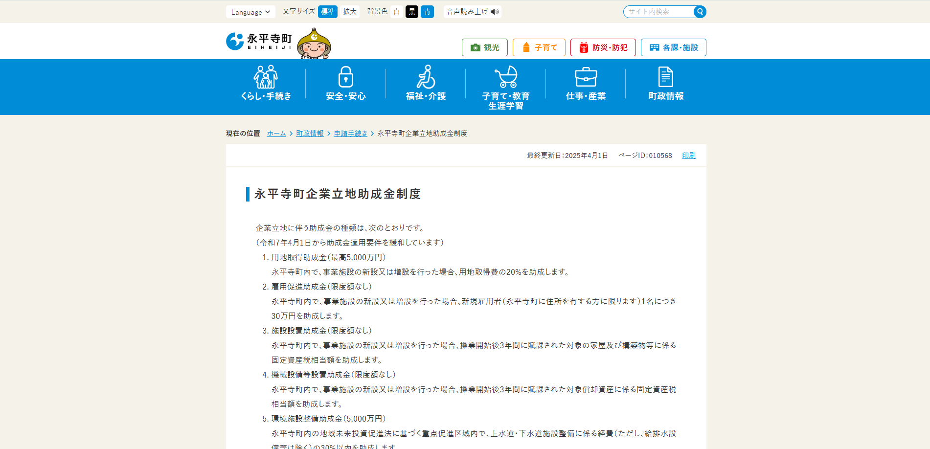Set text size to 拡大
Screen dimensions: 930x449
pos(350,12)
